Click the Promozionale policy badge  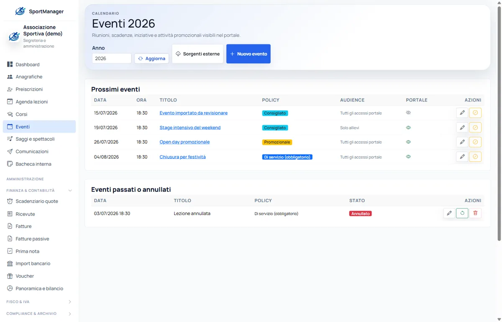[x=277, y=142]
